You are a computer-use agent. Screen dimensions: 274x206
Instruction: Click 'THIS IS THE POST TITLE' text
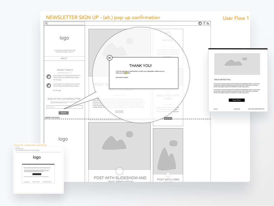click(x=222, y=80)
